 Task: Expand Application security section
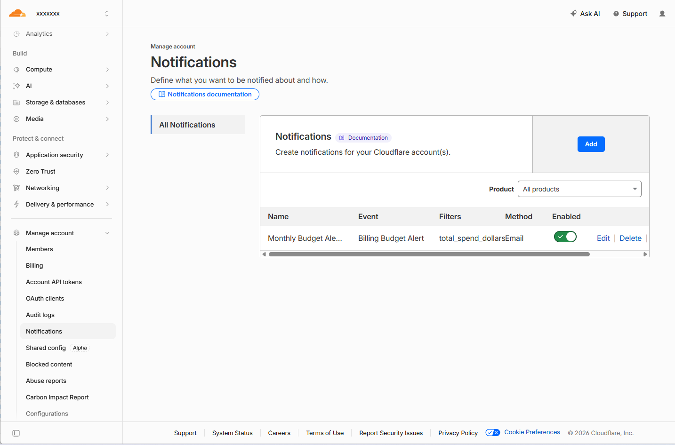click(x=107, y=155)
